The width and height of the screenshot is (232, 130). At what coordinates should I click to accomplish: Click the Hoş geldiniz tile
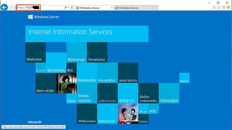click(107, 73)
